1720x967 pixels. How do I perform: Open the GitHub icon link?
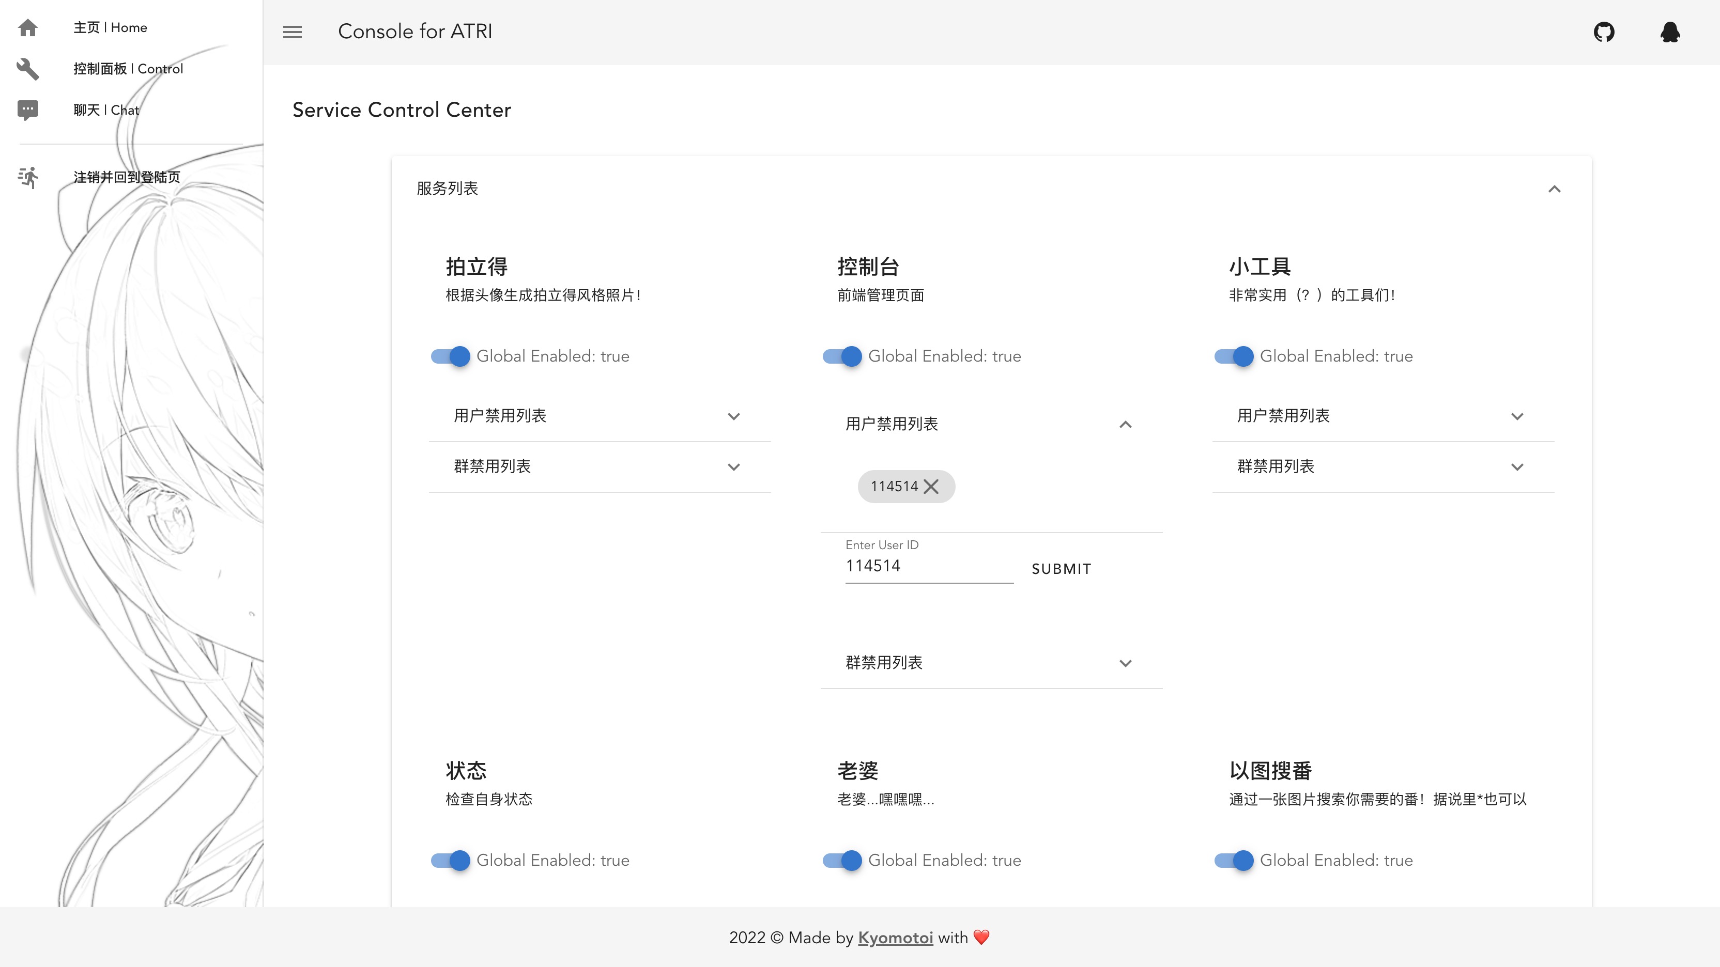coord(1604,32)
